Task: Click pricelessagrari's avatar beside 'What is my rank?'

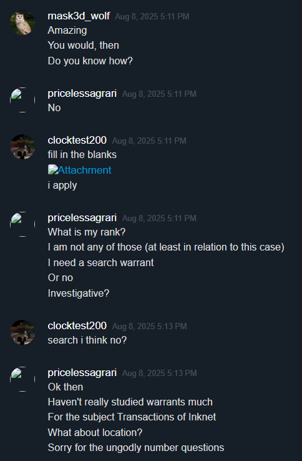Action: pyautogui.click(x=22, y=224)
